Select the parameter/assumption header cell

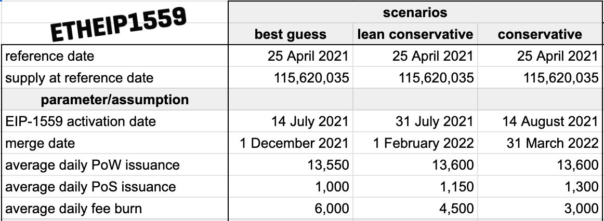[114, 100]
